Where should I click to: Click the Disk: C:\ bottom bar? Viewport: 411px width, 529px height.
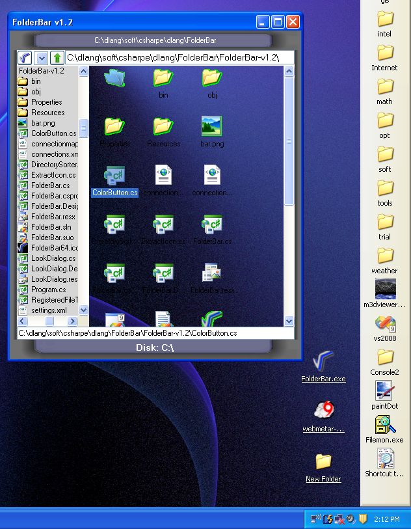[x=153, y=347]
